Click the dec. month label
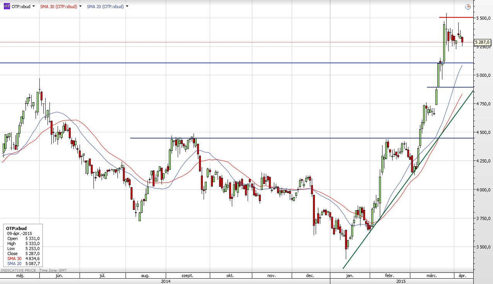Image resolution: width=493 pixels, height=284 pixels. pos(309,276)
